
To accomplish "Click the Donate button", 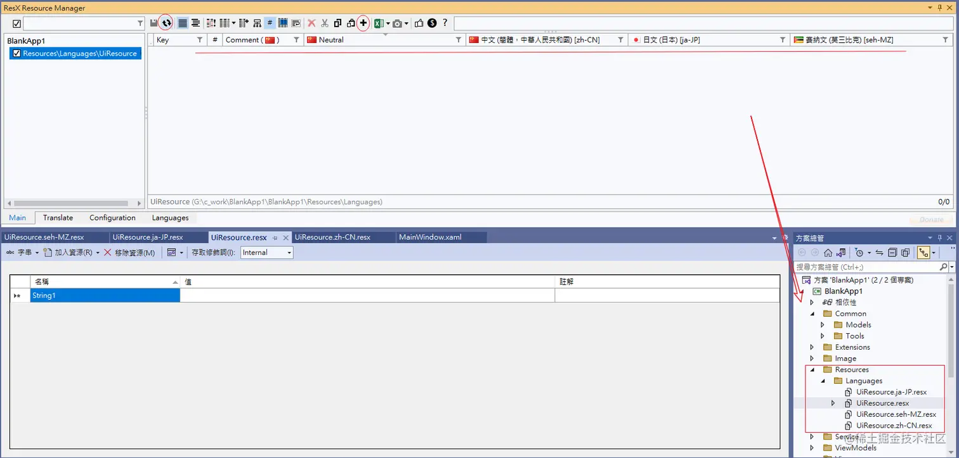I will click(x=931, y=219).
